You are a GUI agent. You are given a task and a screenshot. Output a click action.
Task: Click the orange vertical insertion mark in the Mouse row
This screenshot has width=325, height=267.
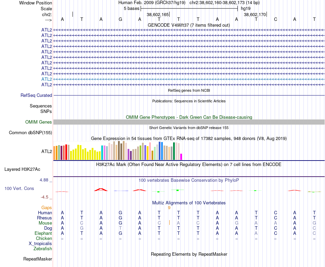169,222
